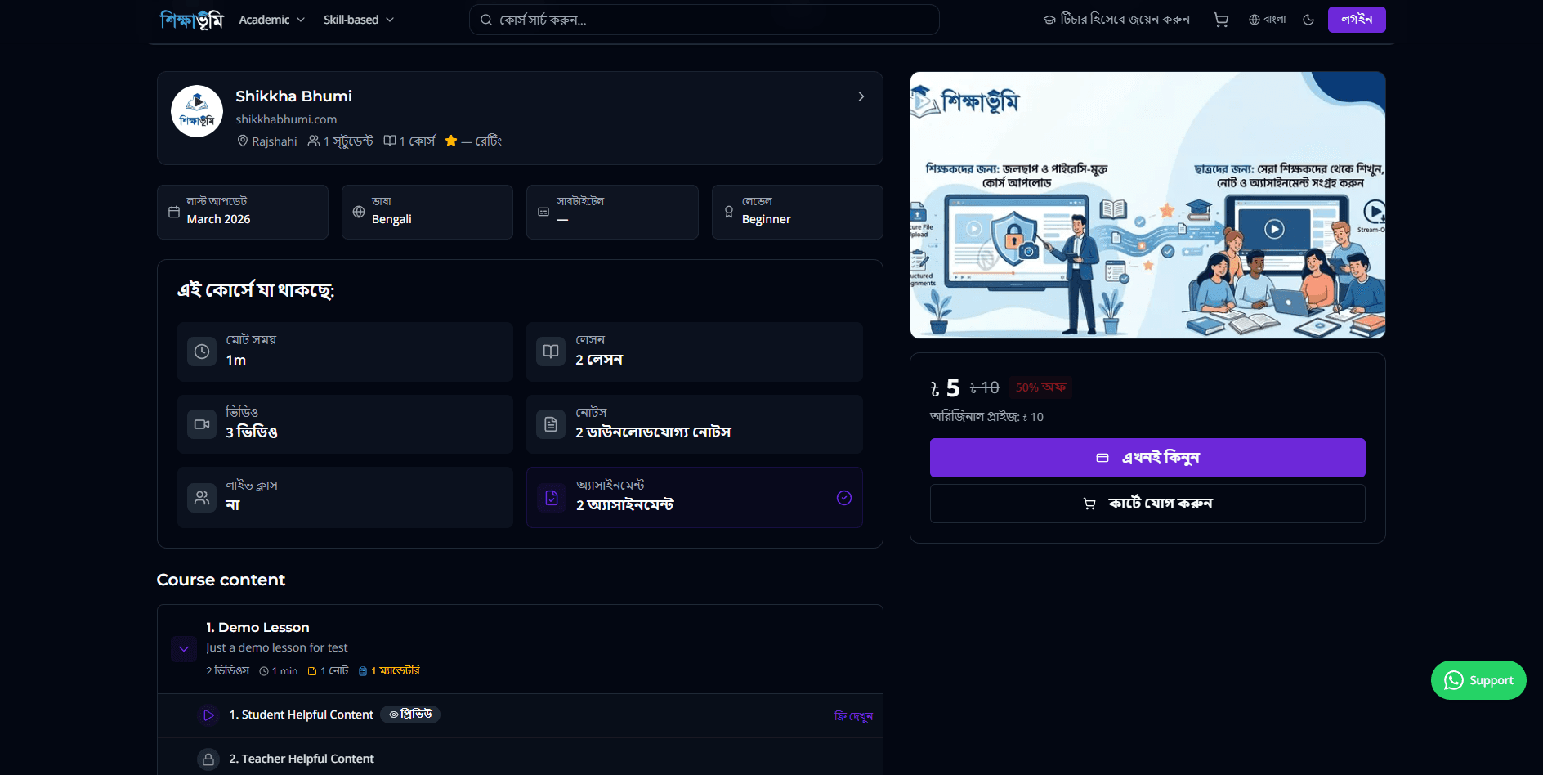Click lock icon on Teacher Helpful Content

pos(208,759)
